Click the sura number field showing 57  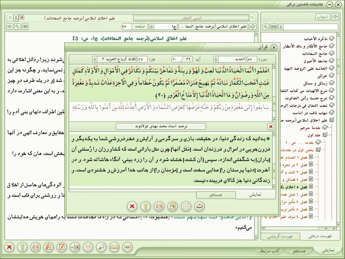[252, 59]
